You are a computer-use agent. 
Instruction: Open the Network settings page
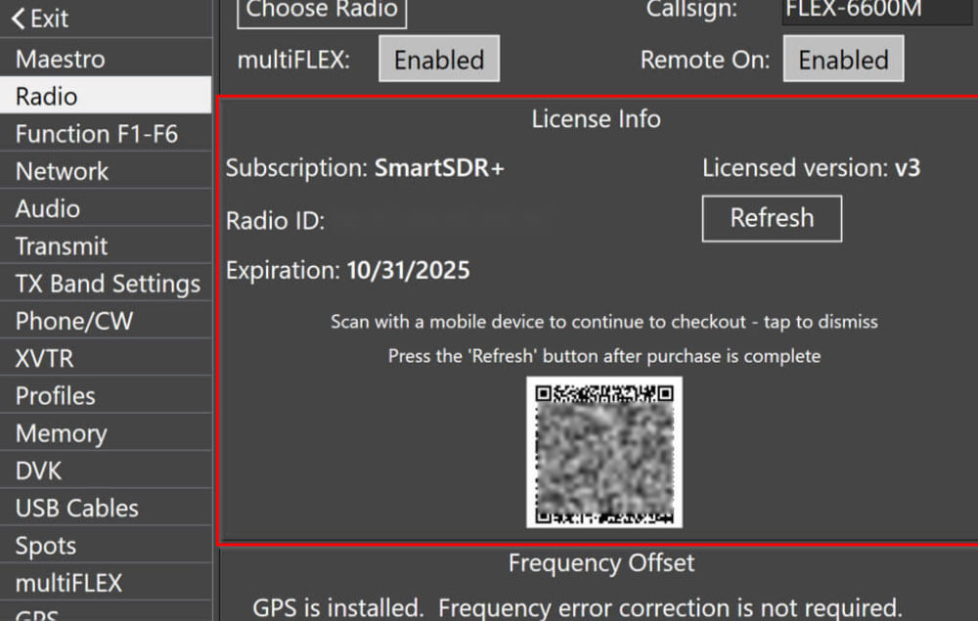tap(62, 170)
